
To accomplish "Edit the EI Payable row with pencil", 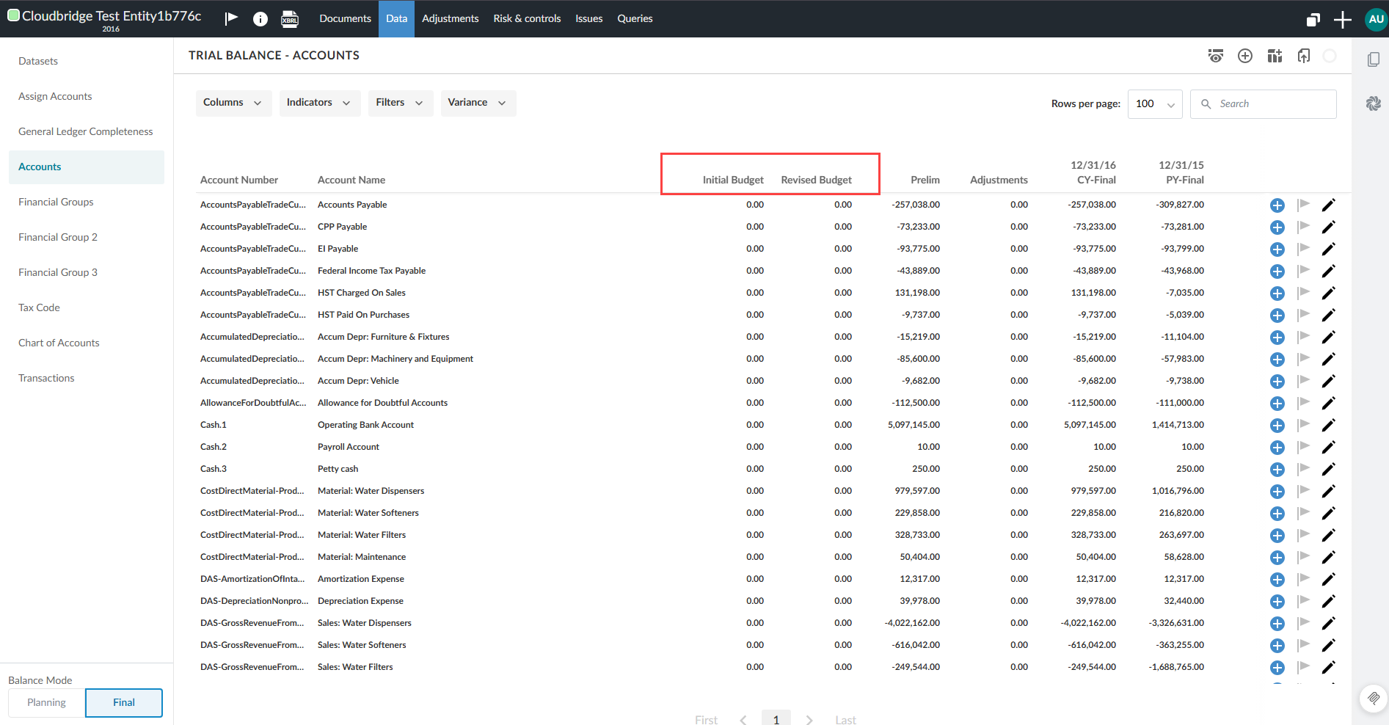I will point(1329,249).
